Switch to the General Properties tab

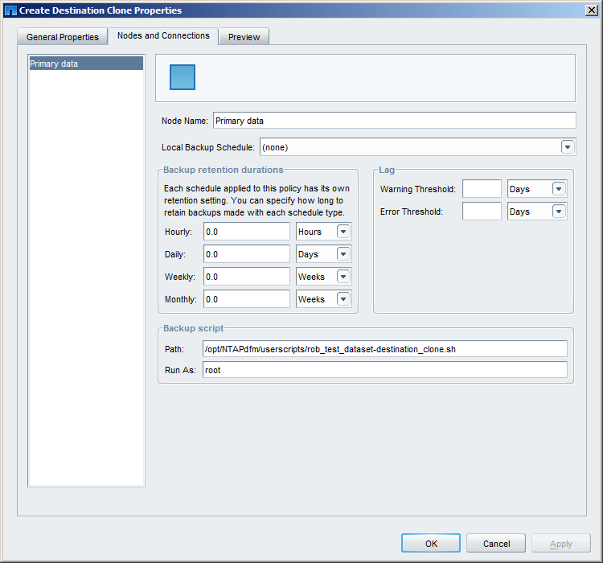point(62,37)
